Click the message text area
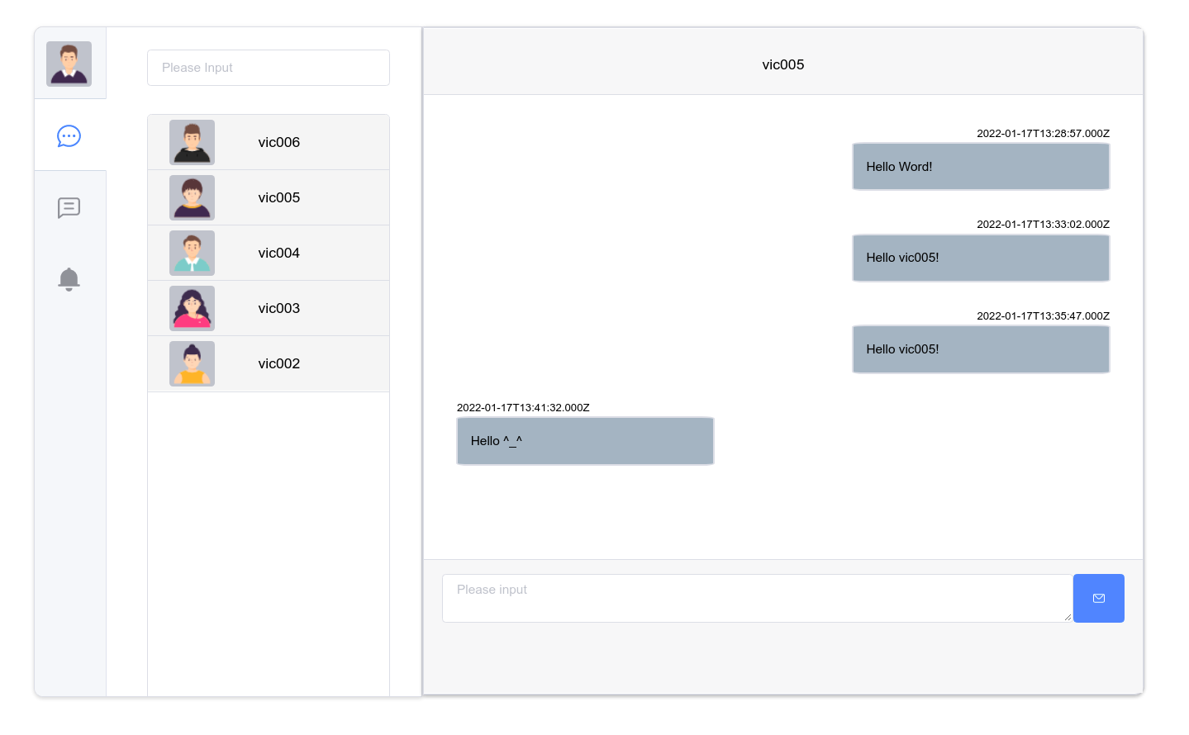 tap(756, 598)
